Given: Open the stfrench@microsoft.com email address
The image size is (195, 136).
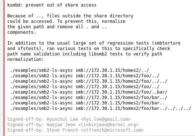Looking at the screenshot, I should [x=112, y=130].
